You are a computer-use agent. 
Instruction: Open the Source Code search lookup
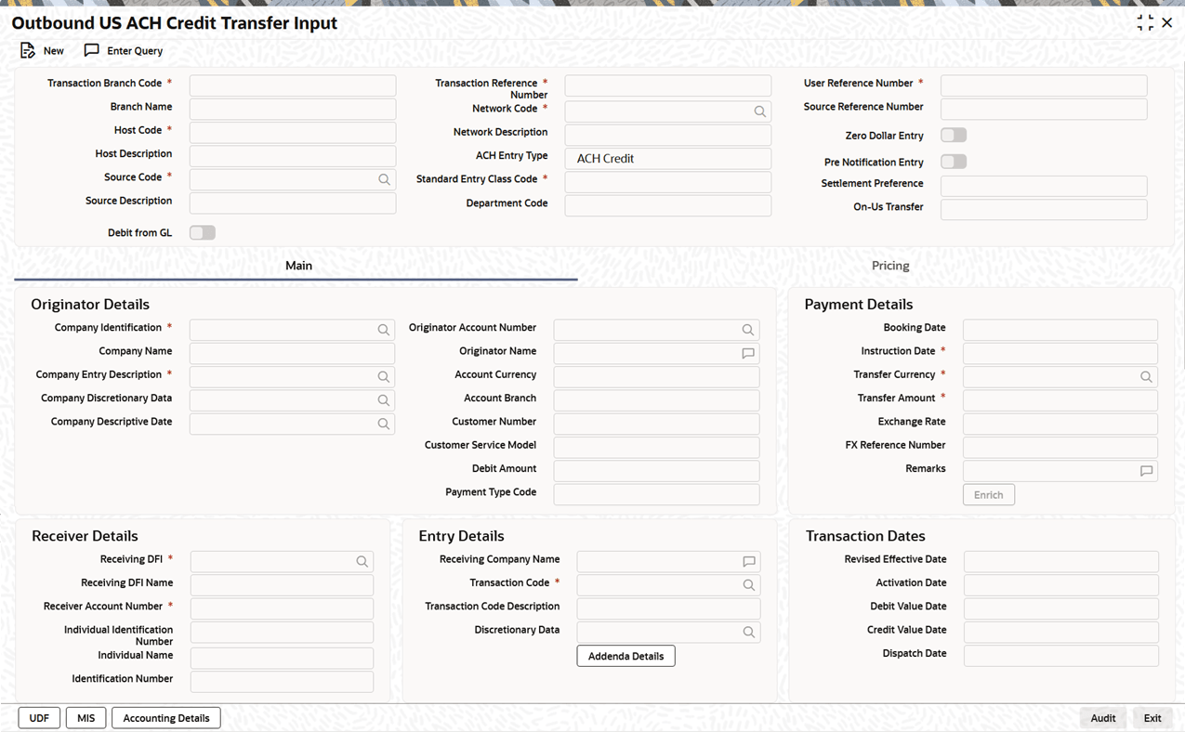tap(384, 179)
